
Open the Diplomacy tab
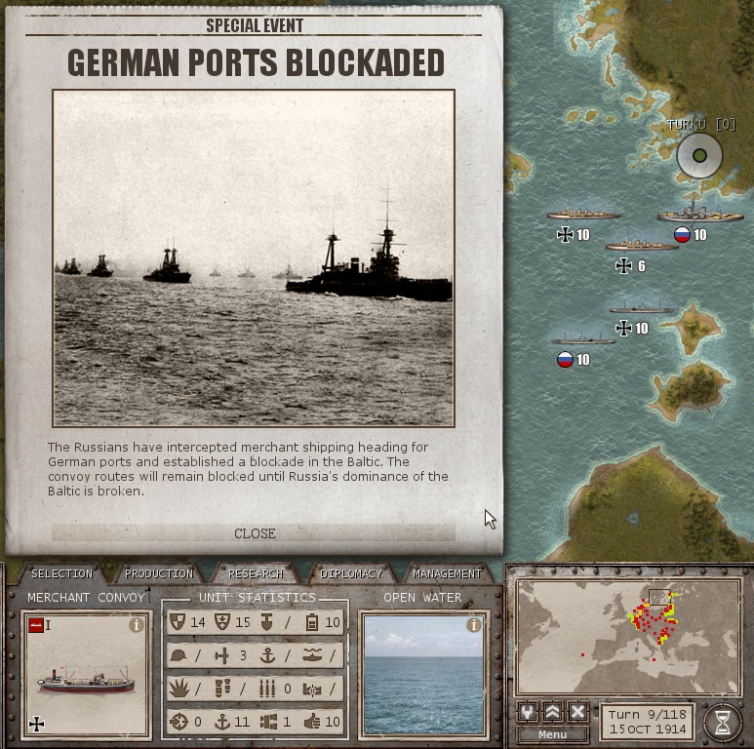point(351,573)
